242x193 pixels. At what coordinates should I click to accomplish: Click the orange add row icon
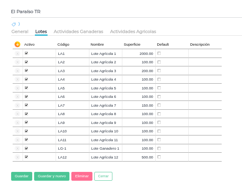click(x=17, y=45)
